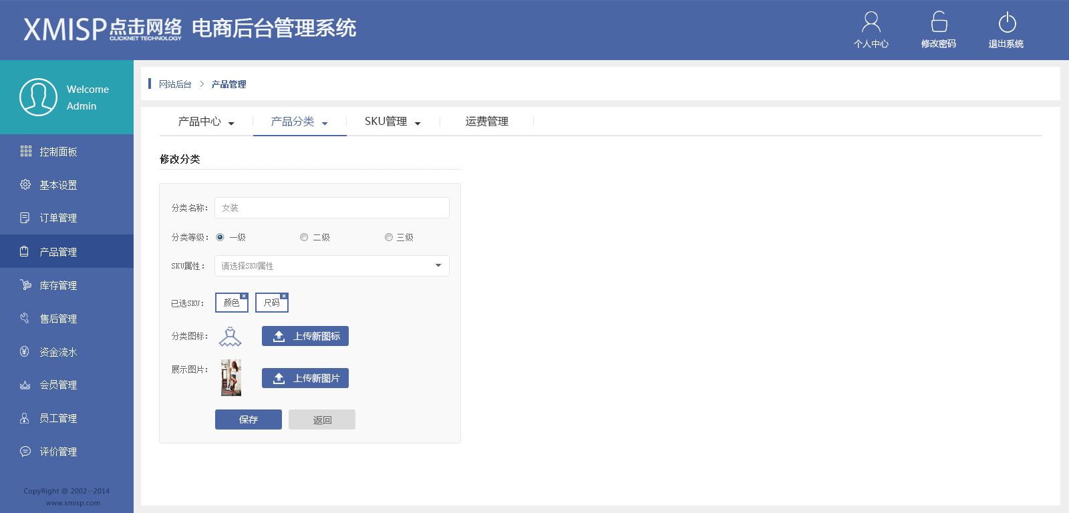
Task: Open 个人中心 user profile icon
Action: pos(871,22)
